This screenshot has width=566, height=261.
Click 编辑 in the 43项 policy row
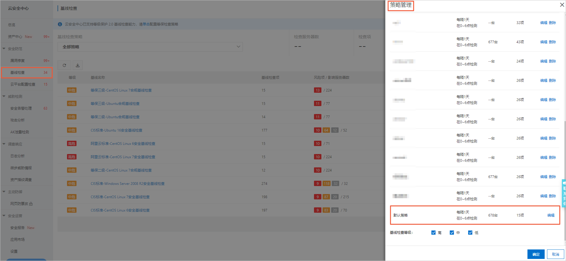tap(544, 42)
